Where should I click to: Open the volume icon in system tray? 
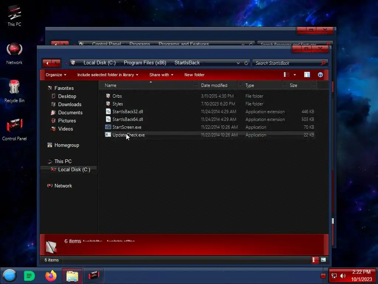[x=343, y=276]
